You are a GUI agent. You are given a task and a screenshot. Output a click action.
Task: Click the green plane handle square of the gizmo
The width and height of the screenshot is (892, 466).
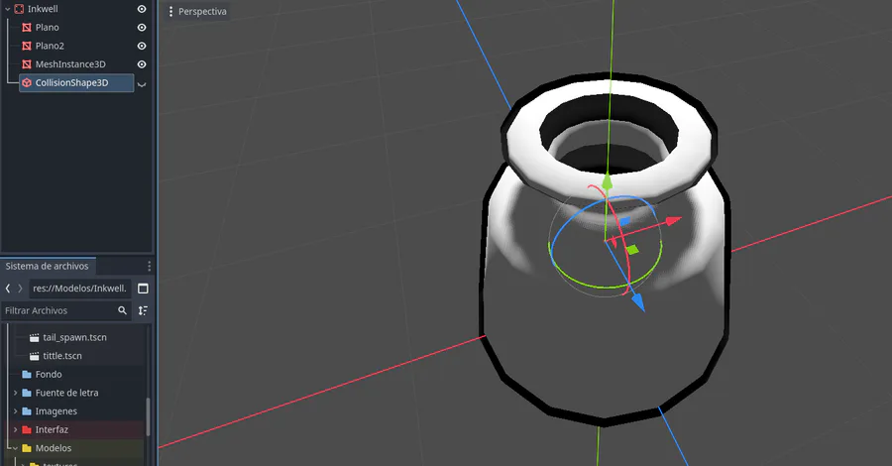[632, 250]
